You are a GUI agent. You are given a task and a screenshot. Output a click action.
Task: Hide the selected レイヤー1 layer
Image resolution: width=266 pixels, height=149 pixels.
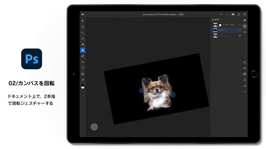click(240, 30)
